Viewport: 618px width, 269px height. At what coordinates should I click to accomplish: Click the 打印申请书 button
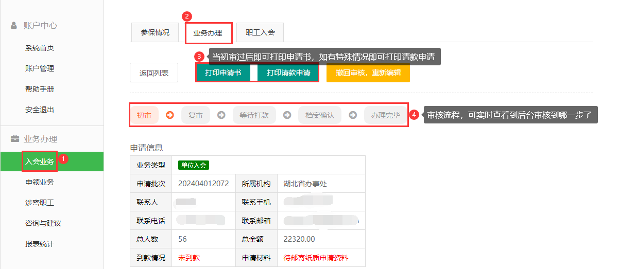pos(223,73)
